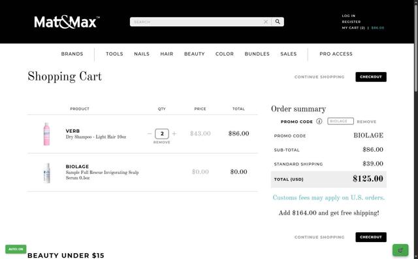Click top Continue Shopping link
Viewport: 418px width, 259px height.
click(319, 77)
